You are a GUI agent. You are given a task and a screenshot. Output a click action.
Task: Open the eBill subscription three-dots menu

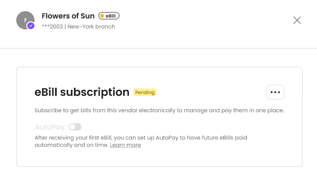pos(275,92)
